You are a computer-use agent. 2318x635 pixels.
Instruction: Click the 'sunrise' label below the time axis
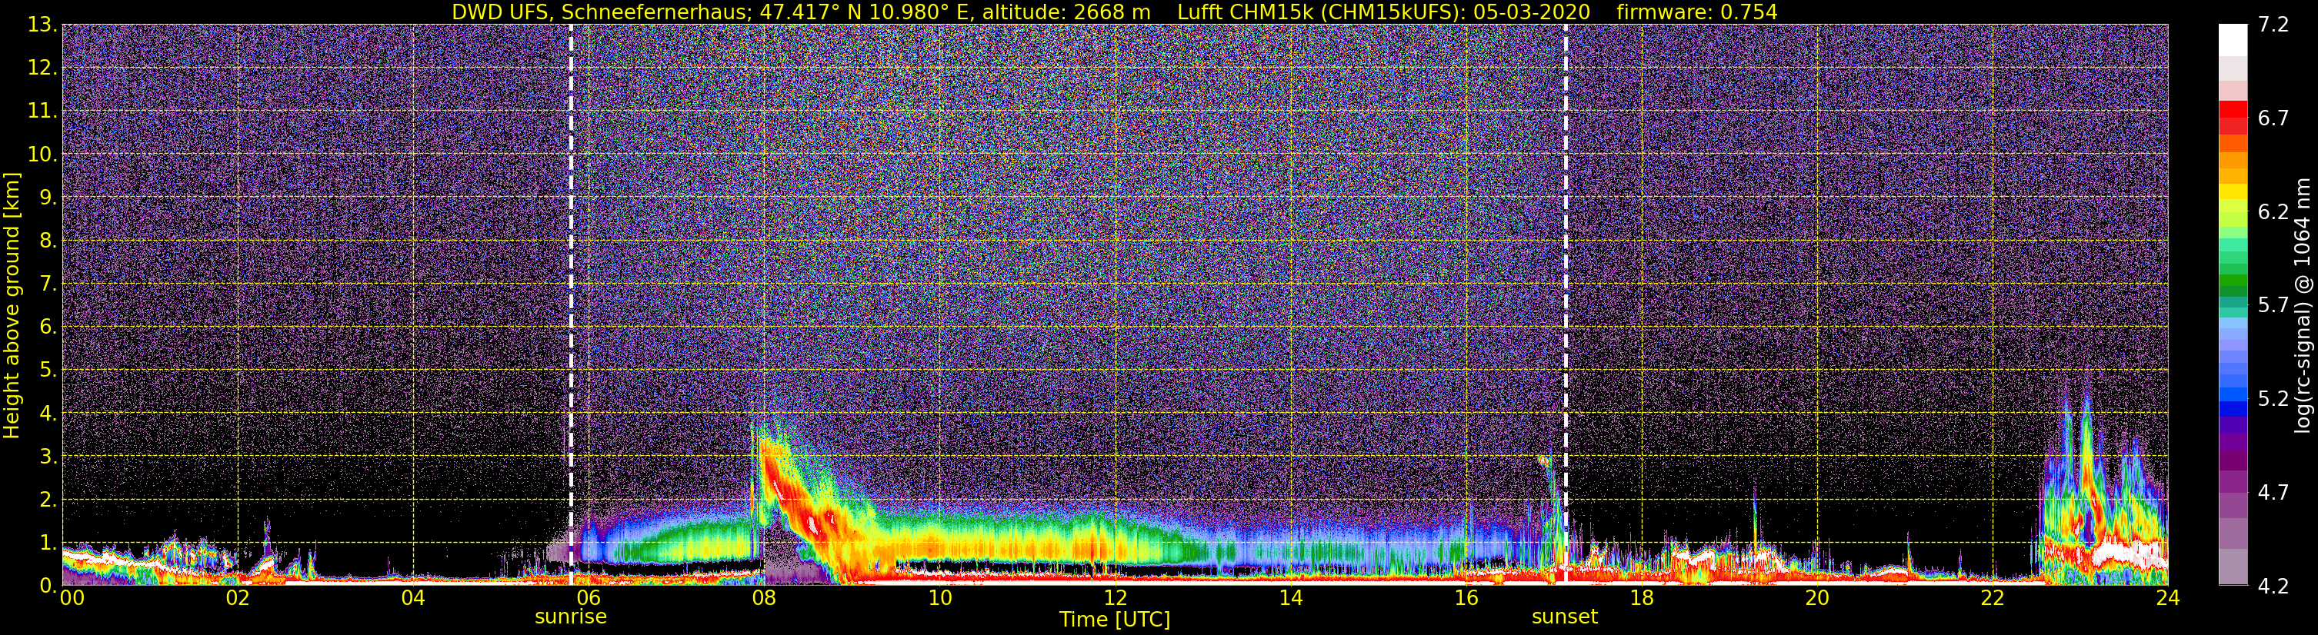pyautogui.click(x=571, y=617)
